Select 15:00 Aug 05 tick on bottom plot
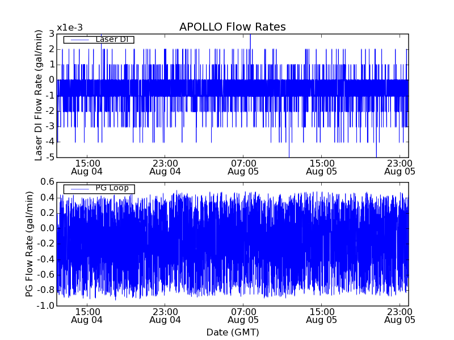454x340 pixels. click(x=322, y=315)
